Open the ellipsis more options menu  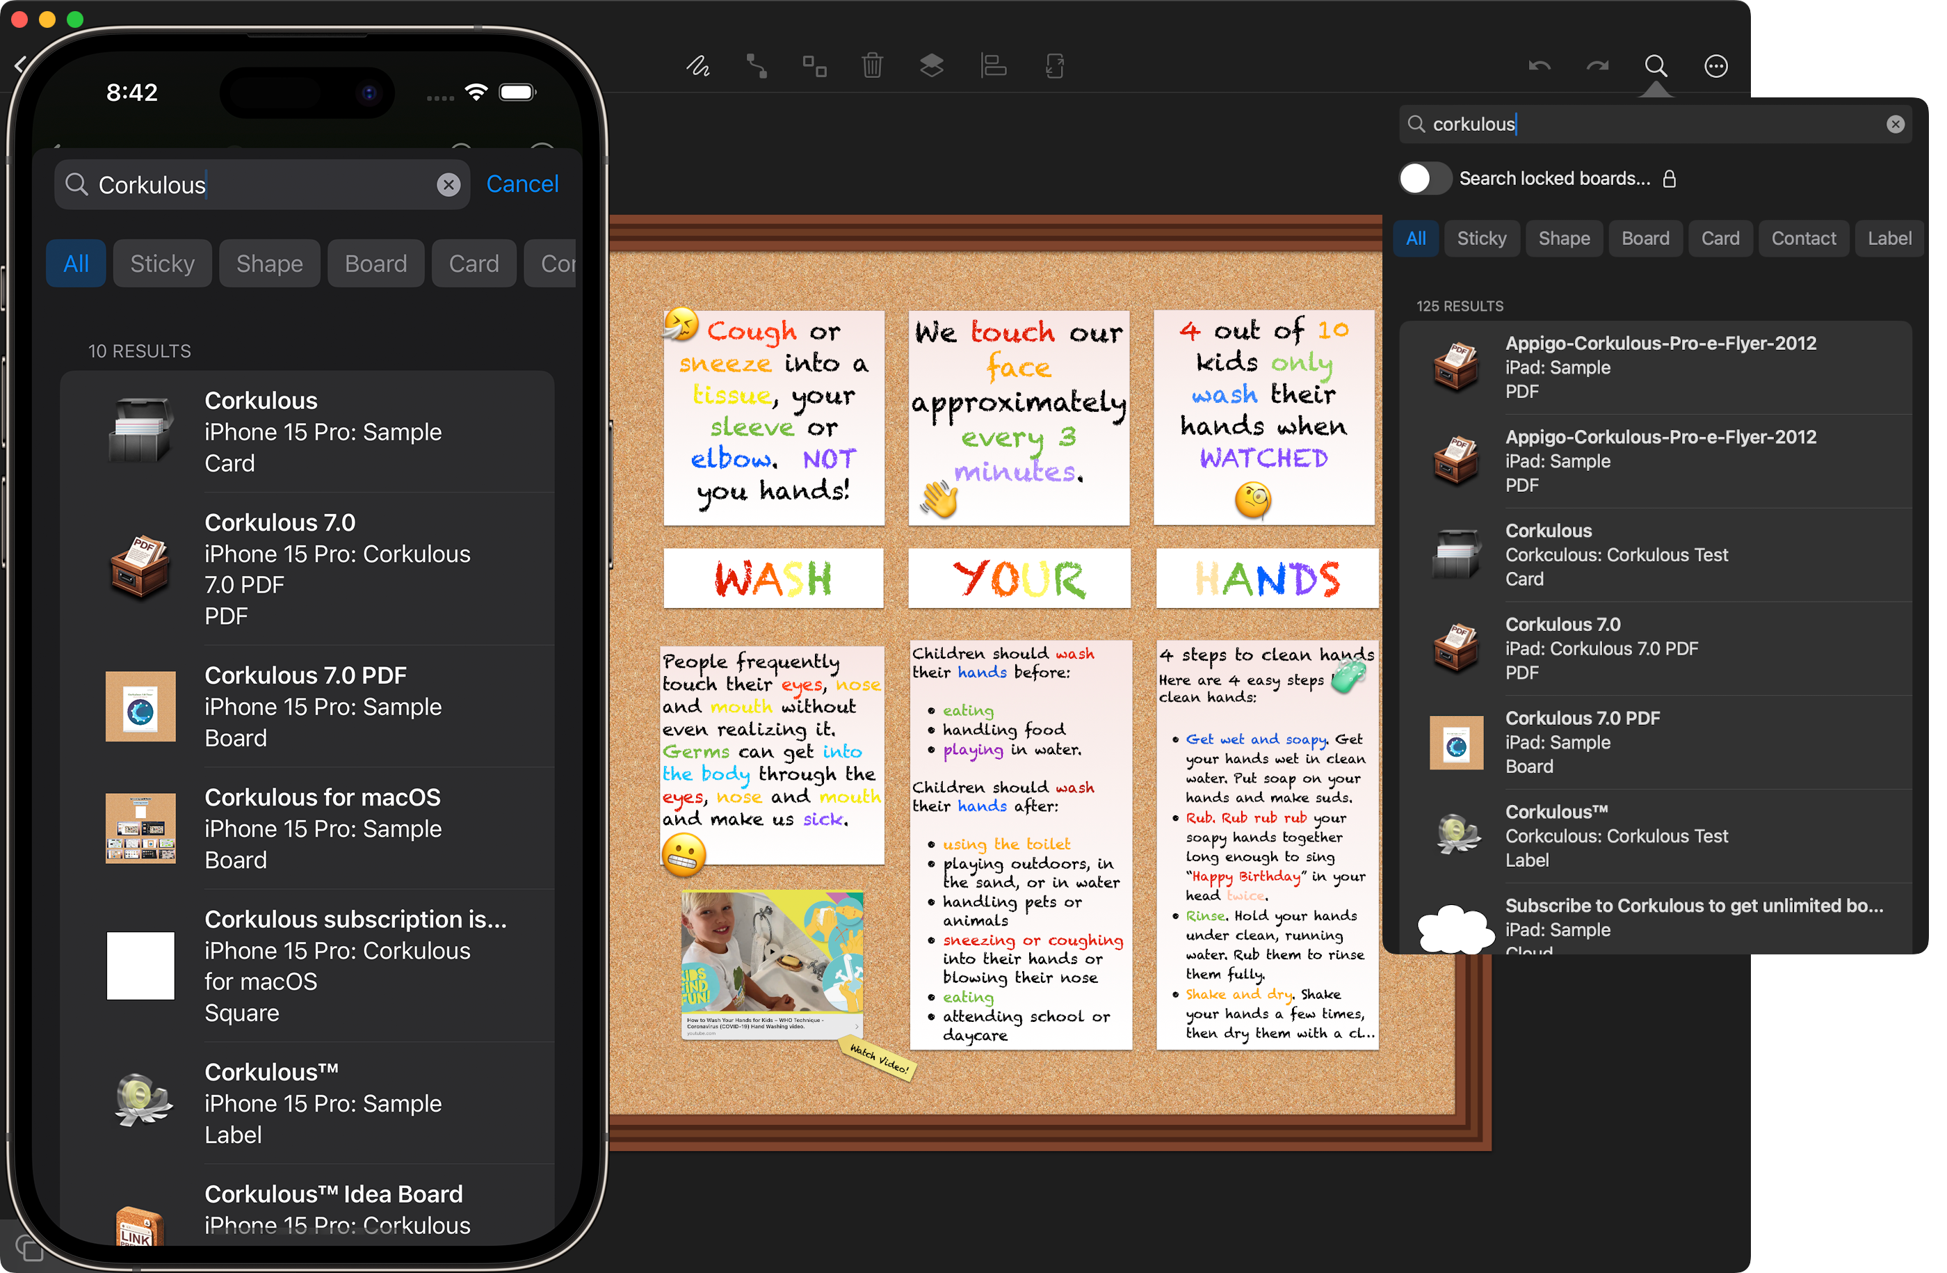tap(1715, 65)
